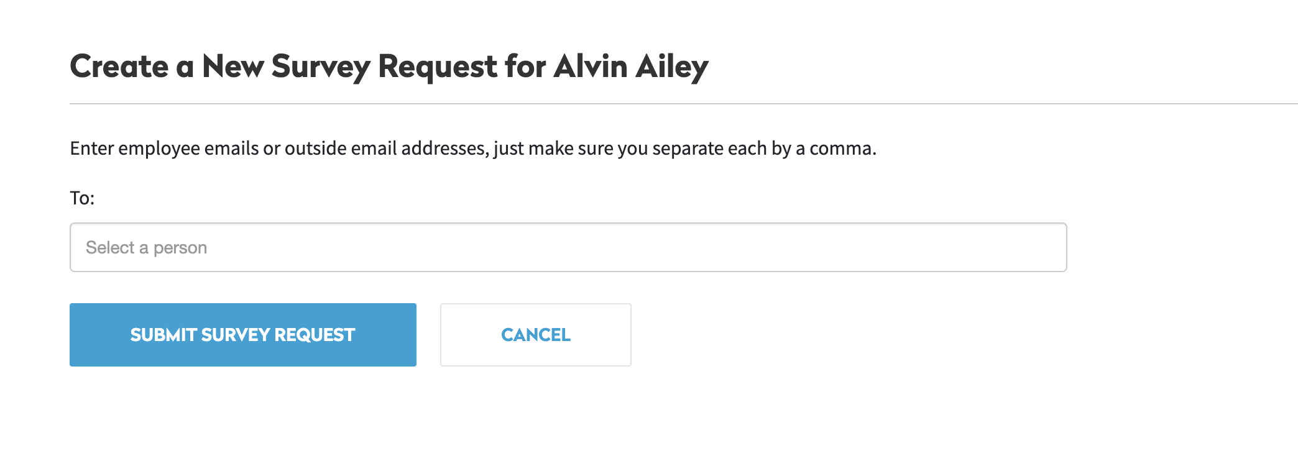This screenshot has width=1298, height=456.
Task: Send the survey request using the blue button
Action: pos(242,335)
